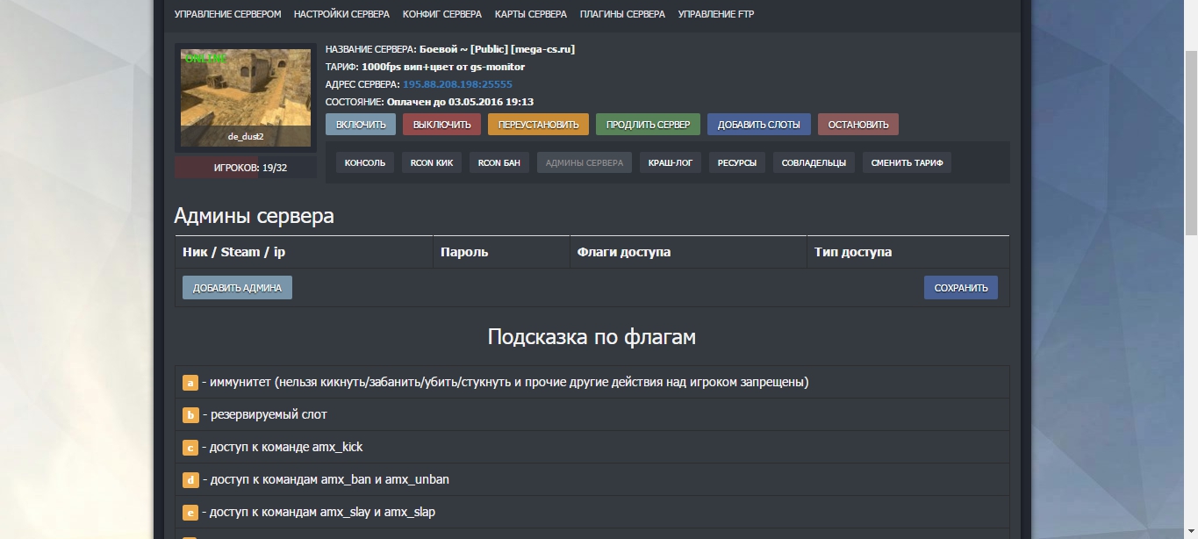Click the orange flag 'c' badge

[x=190, y=448]
